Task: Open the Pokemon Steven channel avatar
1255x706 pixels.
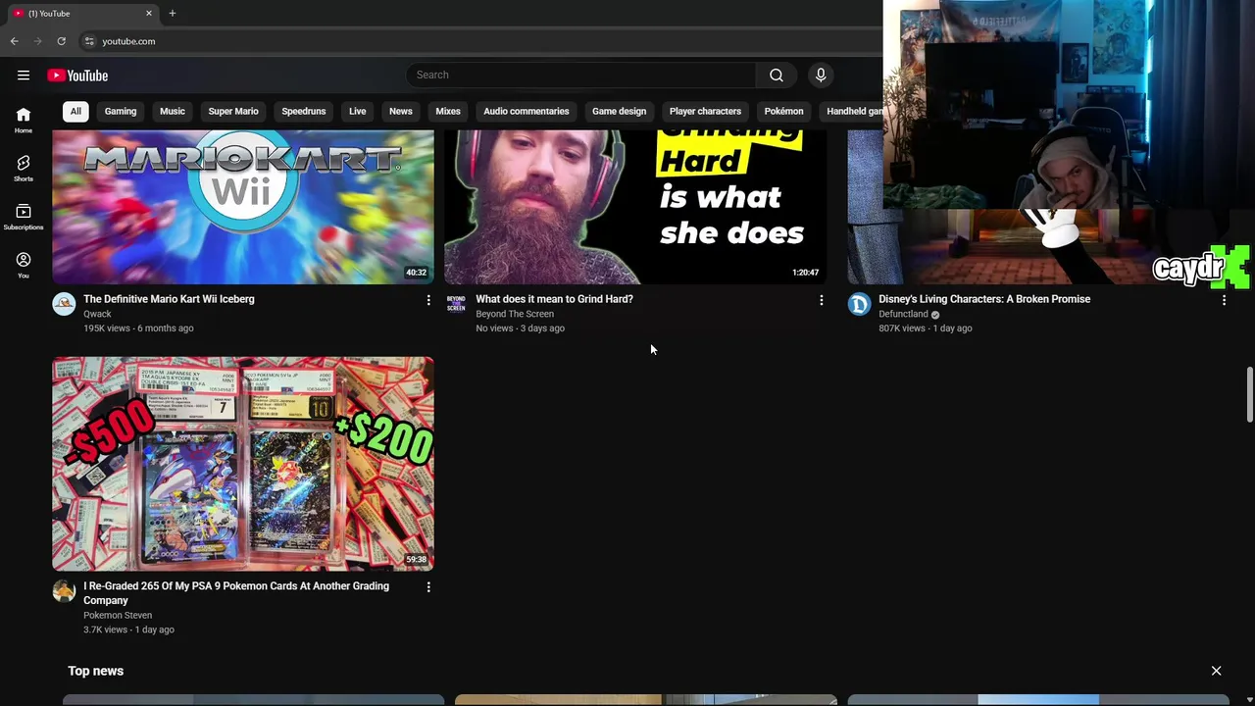Action: point(64,591)
